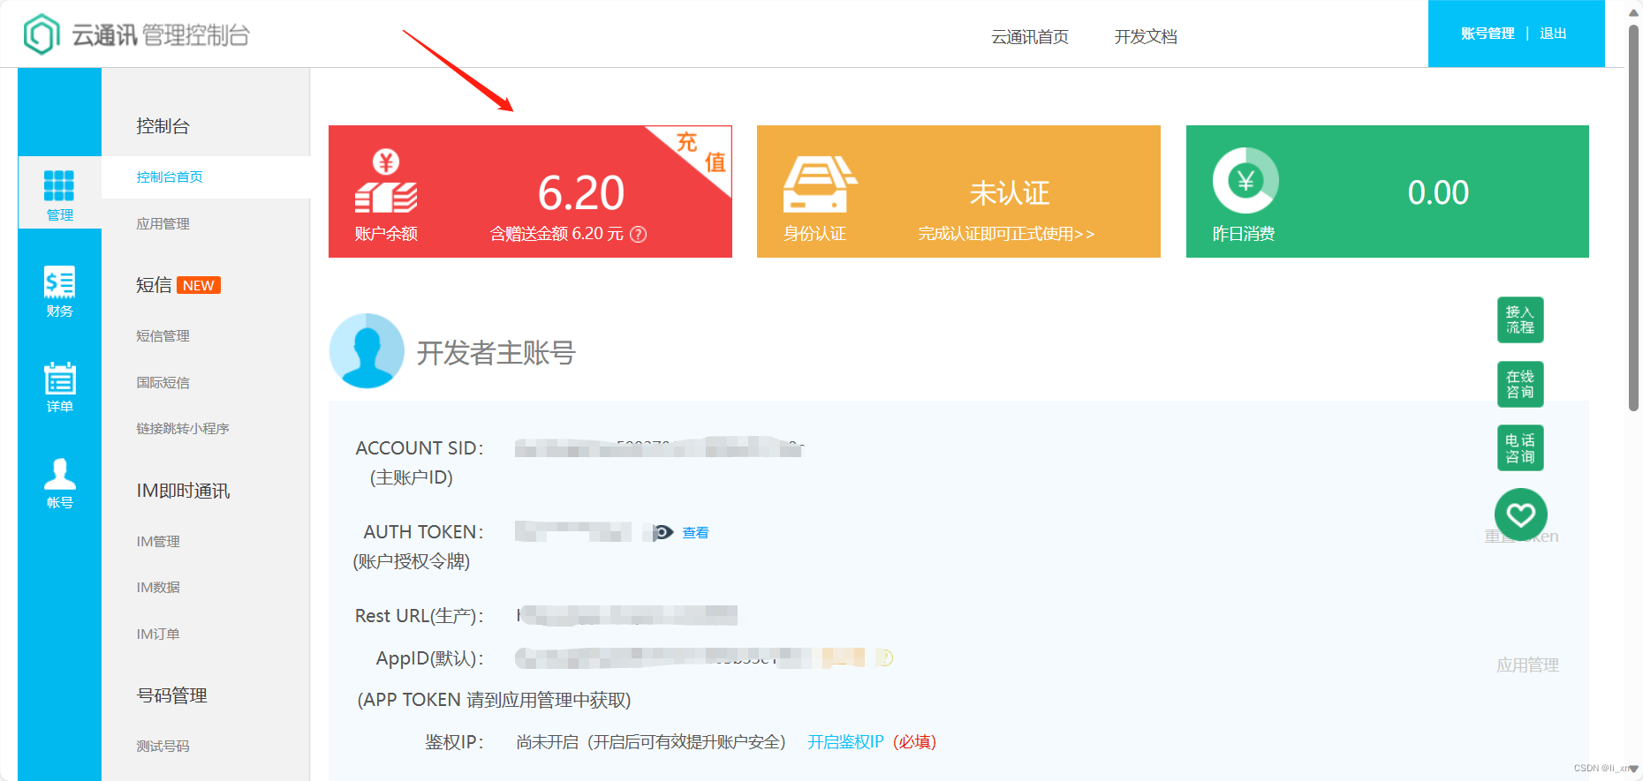Screen dimensions: 1643x781
Task: Open 国际短信 in the side menu
Action: [x=163, y=383]
